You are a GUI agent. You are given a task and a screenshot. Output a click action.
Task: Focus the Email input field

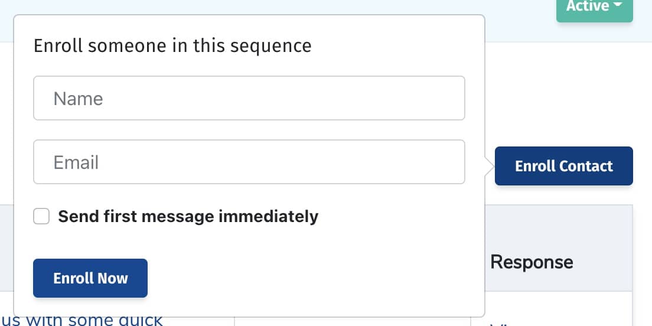click(249, 162)
